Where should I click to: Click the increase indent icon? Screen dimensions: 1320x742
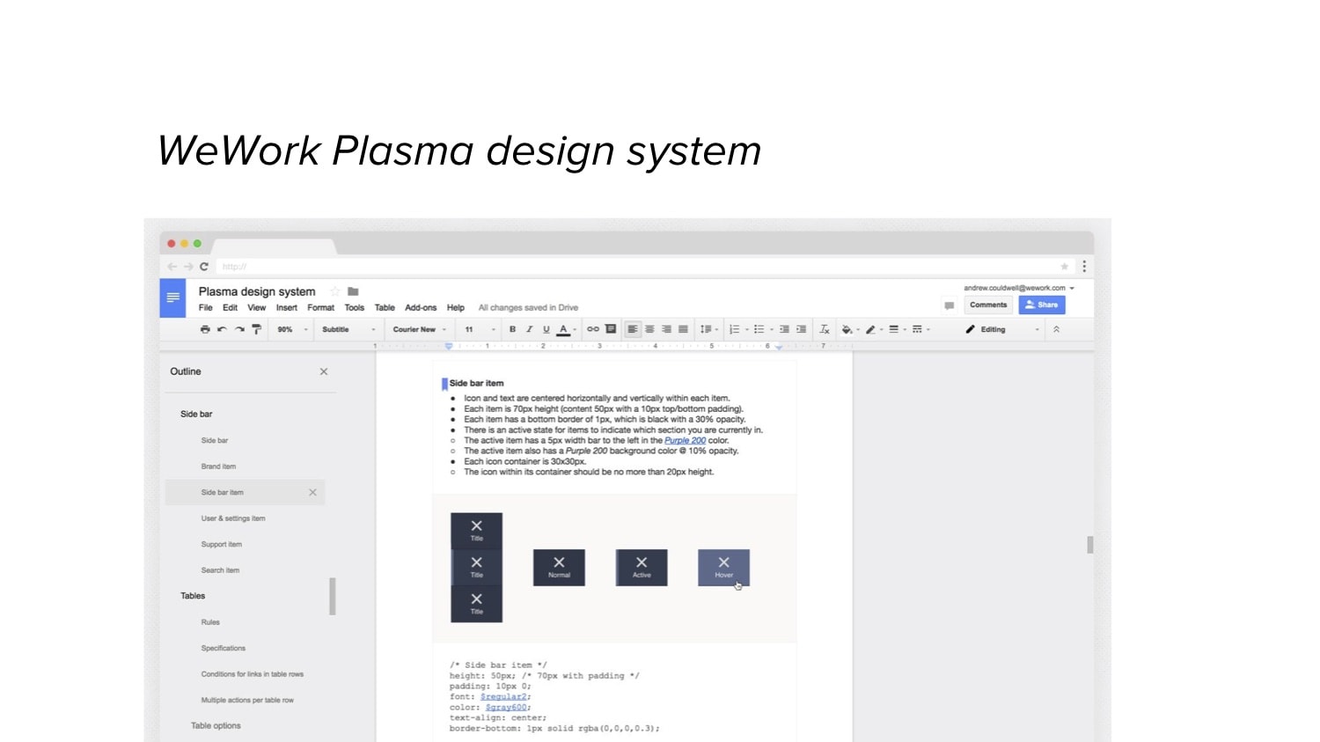pyautogui.click(x=801, y=329)
